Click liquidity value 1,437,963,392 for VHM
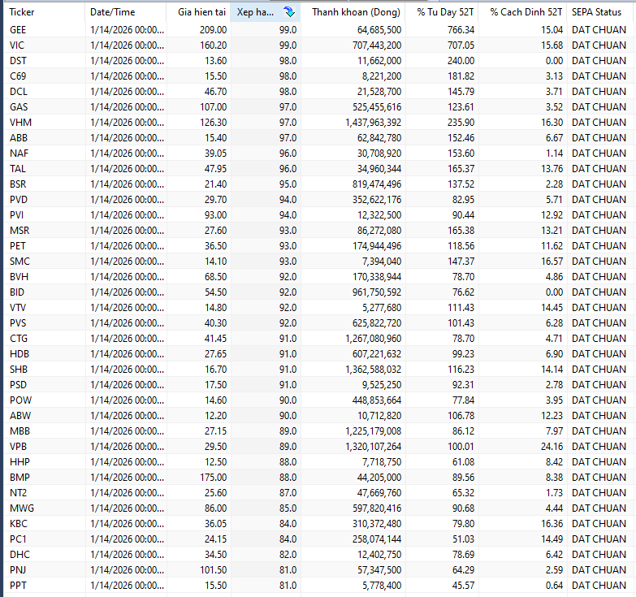This screenshot has height=597, width=636. click(x=373, y=122)
